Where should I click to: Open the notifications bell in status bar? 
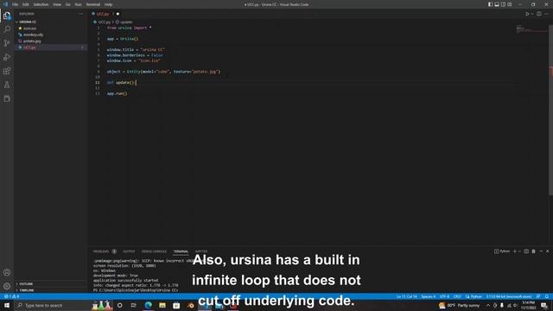[547, 296]
